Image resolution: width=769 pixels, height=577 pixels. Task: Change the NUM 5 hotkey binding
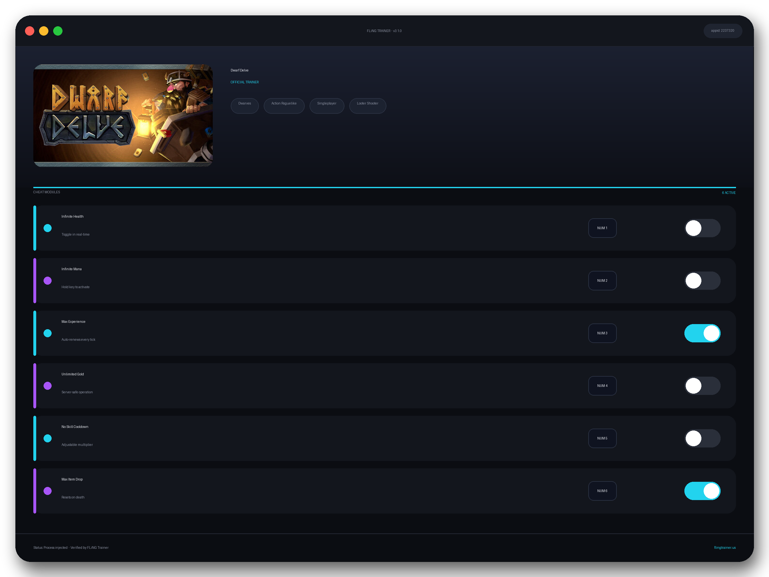click(x=602, y=438)
